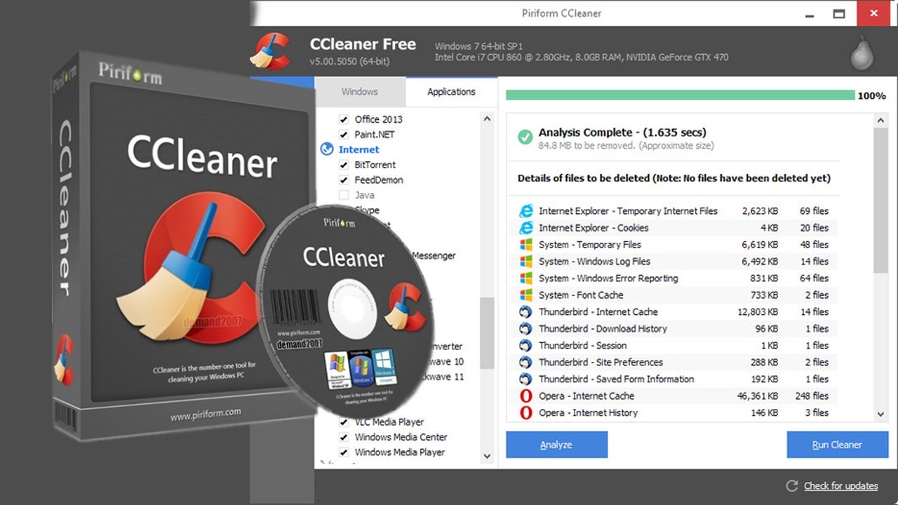Toggle the VLC Media Player checkbox
The width and height of the screenshot is (898, 505).
(x=344, y=422)
